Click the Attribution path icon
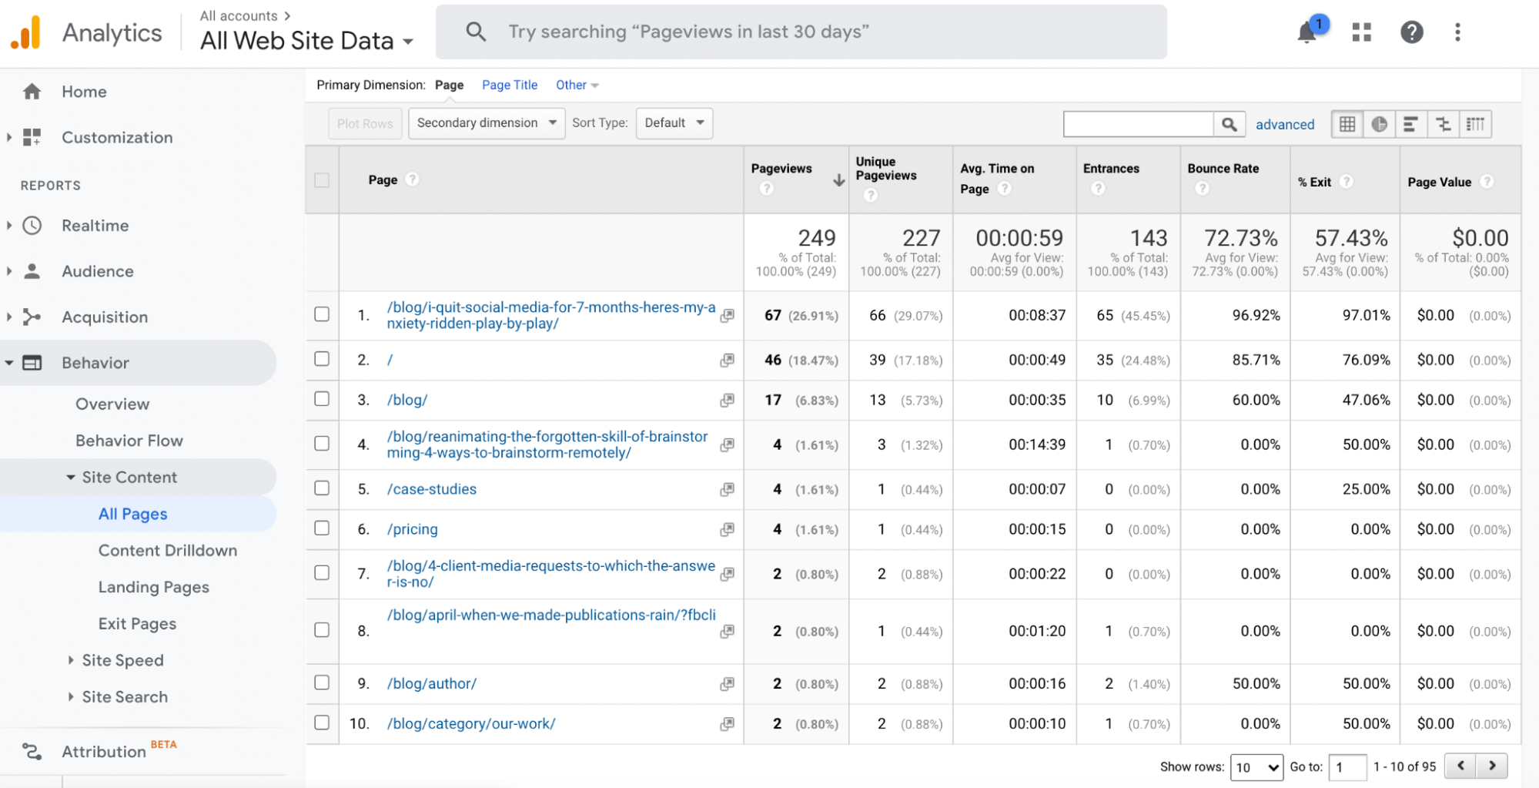The image size is (1539, 788). click(32, 751)
